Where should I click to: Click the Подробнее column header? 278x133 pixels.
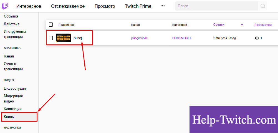[66, 25]
